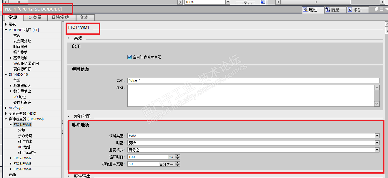
Task: Collapse the 硬件输出 section header
Action: (69, 176)
